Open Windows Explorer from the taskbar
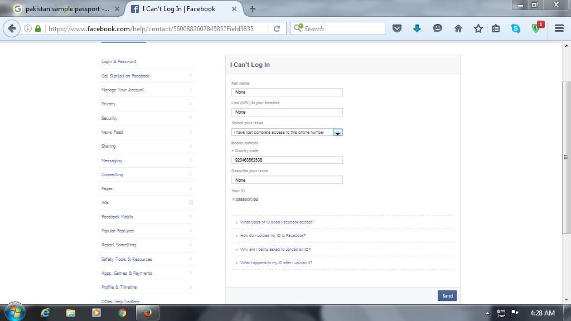The height and width of the screenshot is (321, 571). point(71,313)
